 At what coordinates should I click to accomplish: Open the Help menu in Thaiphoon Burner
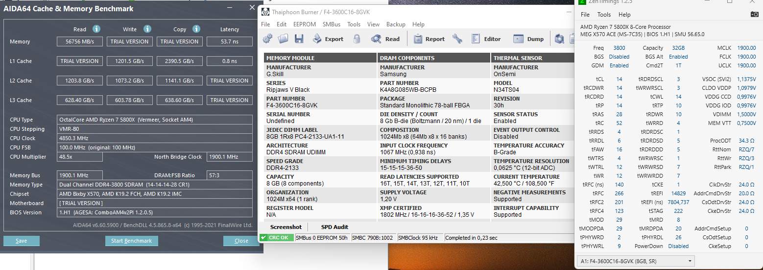coord(419,24)
